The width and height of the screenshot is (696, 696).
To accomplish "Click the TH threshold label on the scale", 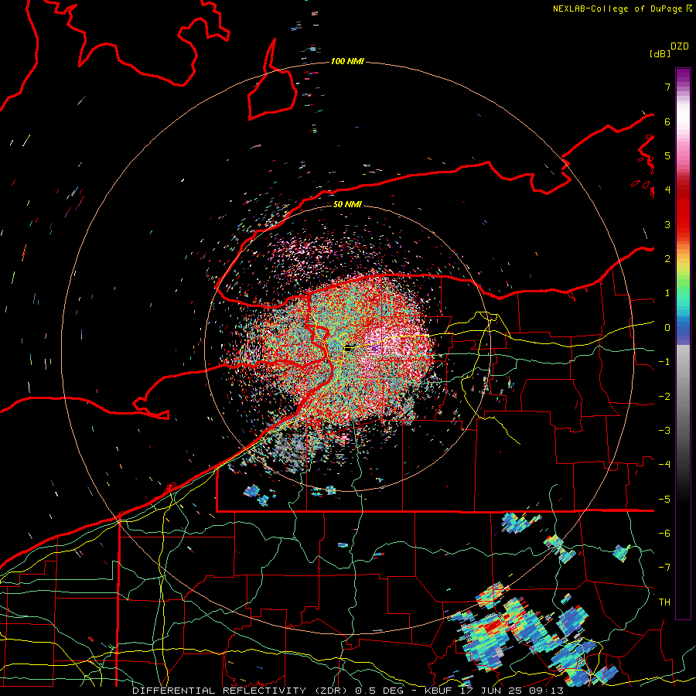I will (x=664, y=602).
